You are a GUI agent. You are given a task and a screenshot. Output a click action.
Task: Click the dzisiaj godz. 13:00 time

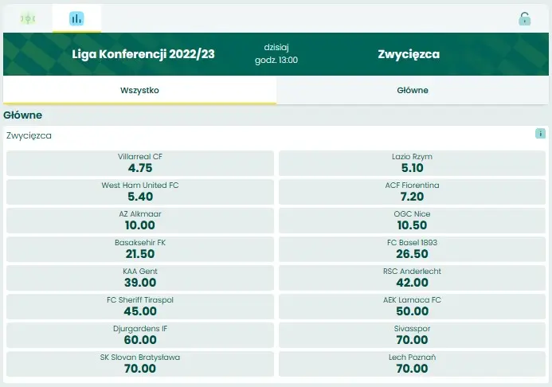coord(276,54)
